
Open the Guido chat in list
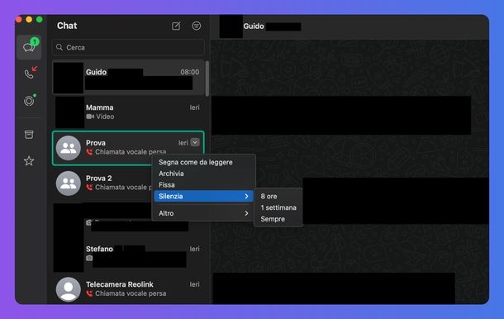128,78
